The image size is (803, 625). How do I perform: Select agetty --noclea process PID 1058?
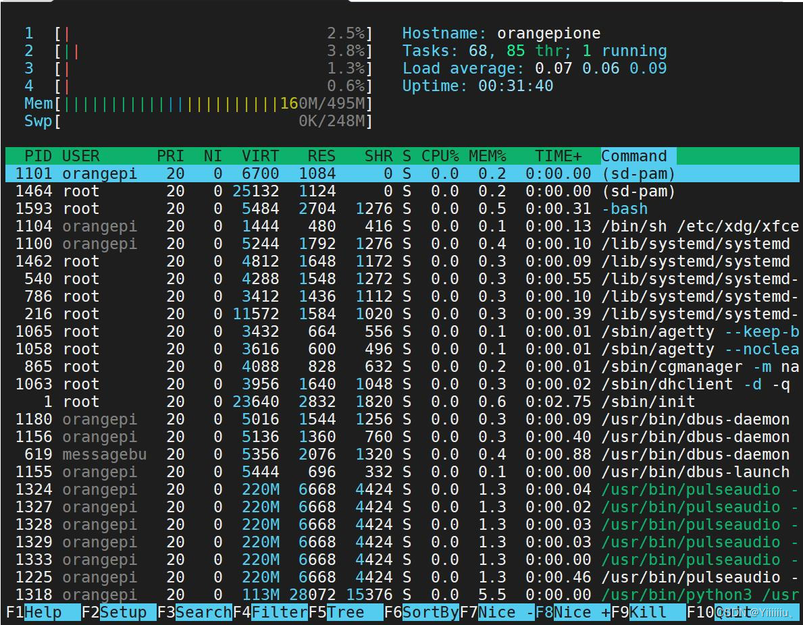coord(402,348)
